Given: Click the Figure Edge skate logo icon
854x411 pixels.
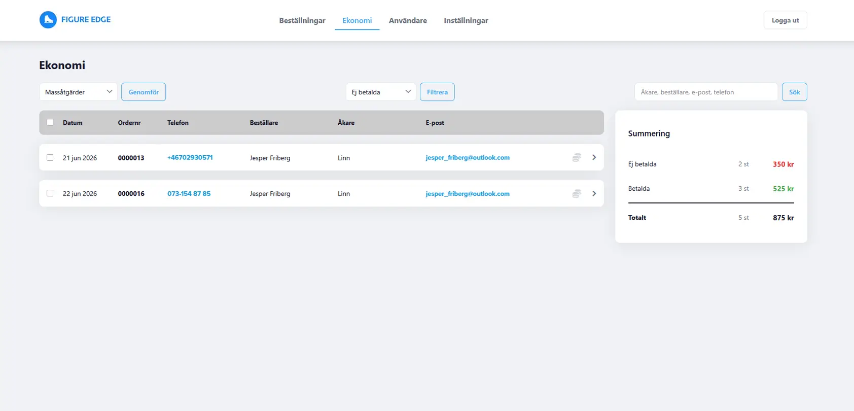Looking at the screenshot, I should pyautogui.click(x=48, y=20).
